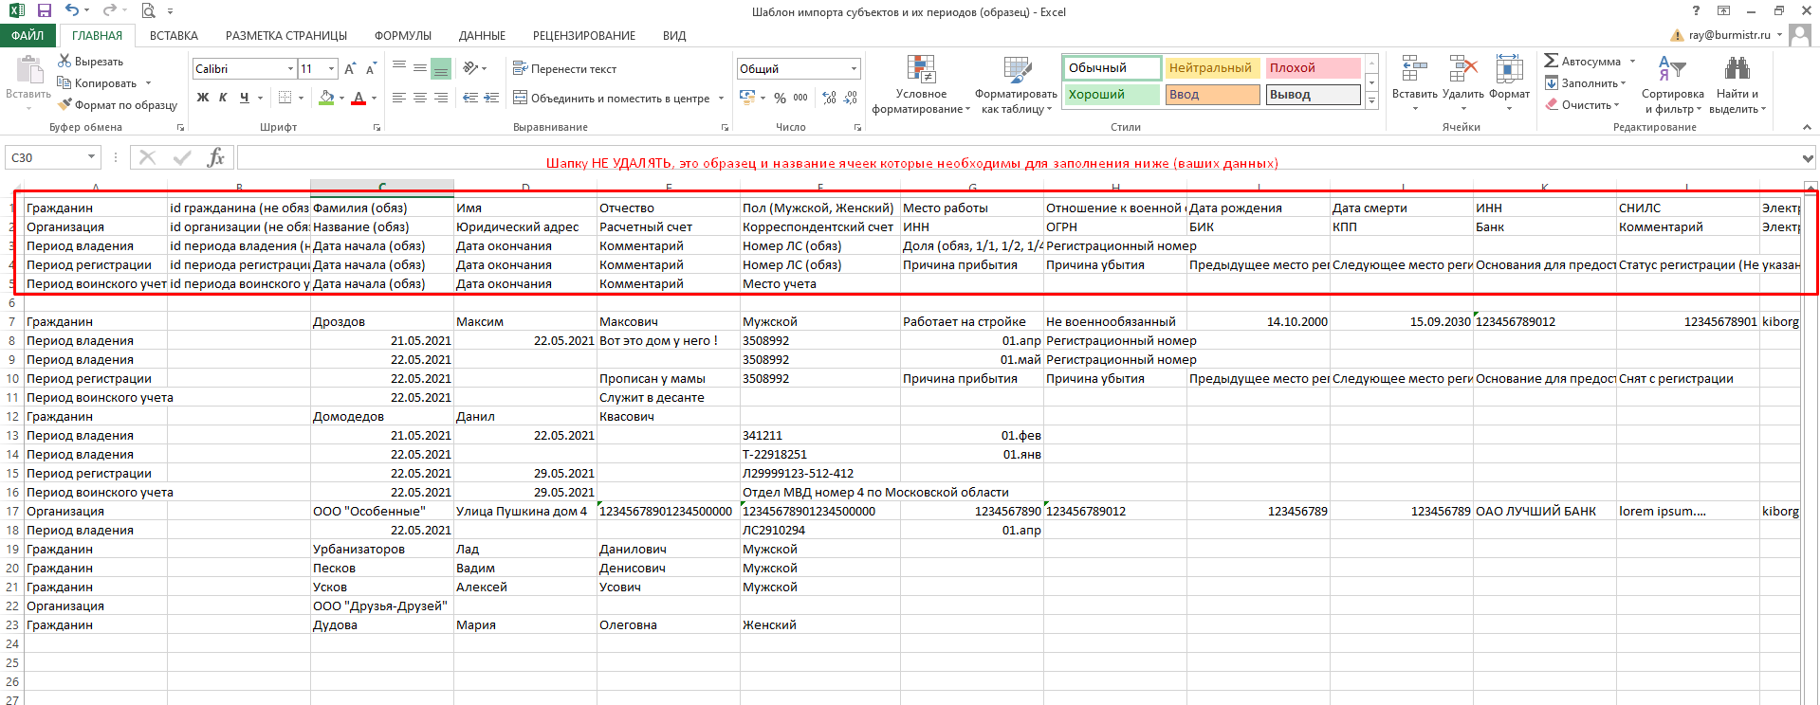Open the borders dropdown arrow
The image size is (1820, 705).
tap(301, 98)
